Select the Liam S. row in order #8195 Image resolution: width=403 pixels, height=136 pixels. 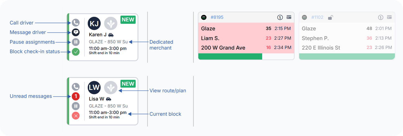pos(246,38)
